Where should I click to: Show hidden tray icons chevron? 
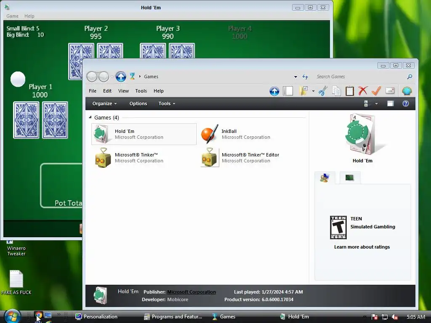[x=365, y=317]
